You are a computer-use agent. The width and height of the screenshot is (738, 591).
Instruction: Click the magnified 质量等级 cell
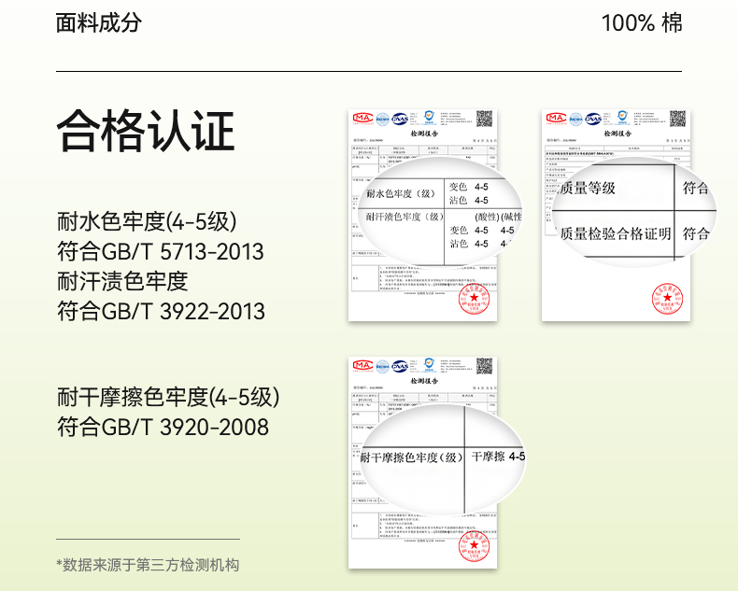pyautogui.click(x=588, y=189)
